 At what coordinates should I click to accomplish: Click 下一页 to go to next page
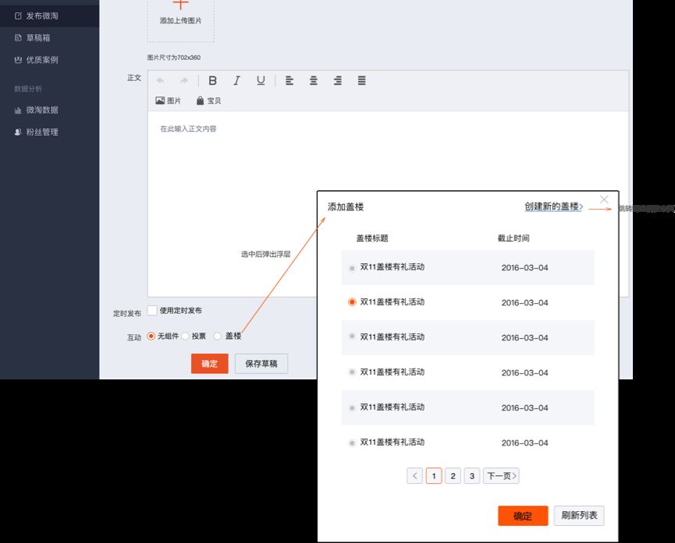pos(501,476)
